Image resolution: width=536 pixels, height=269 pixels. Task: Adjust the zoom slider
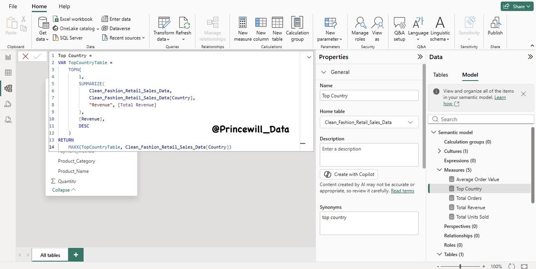pyautogui.click(x=460, y=266)
